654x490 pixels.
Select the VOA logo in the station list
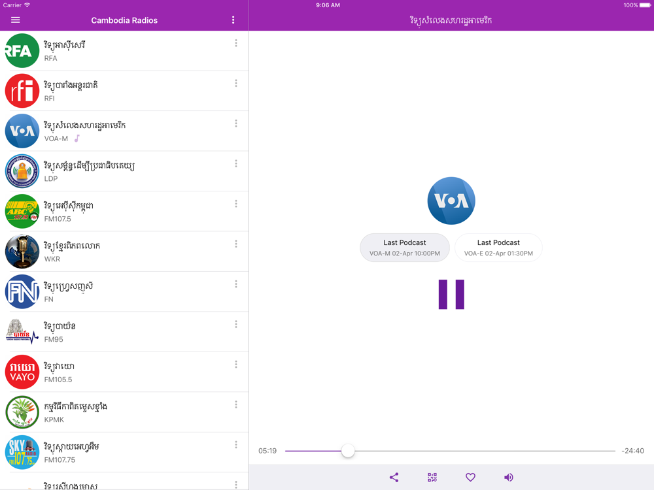(22, 131)
